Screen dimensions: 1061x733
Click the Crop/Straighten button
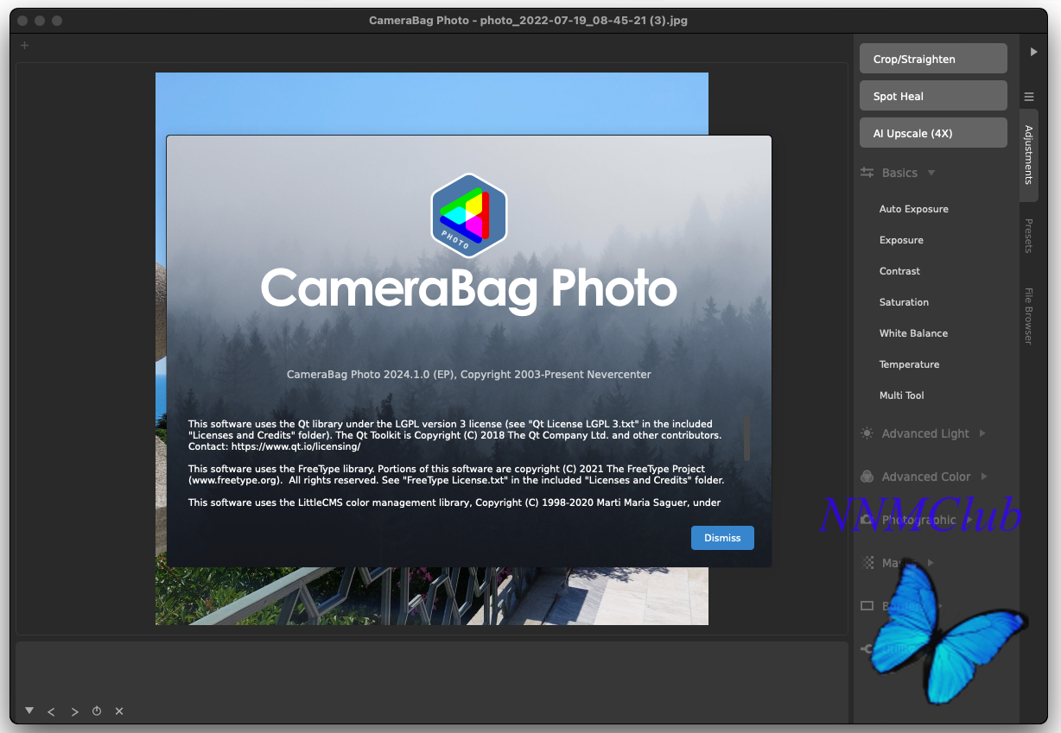click(x=933, y=59)
